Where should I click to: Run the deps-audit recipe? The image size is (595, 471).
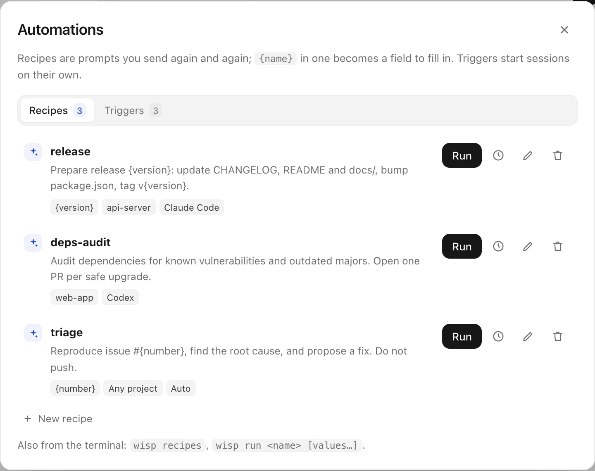462,246
